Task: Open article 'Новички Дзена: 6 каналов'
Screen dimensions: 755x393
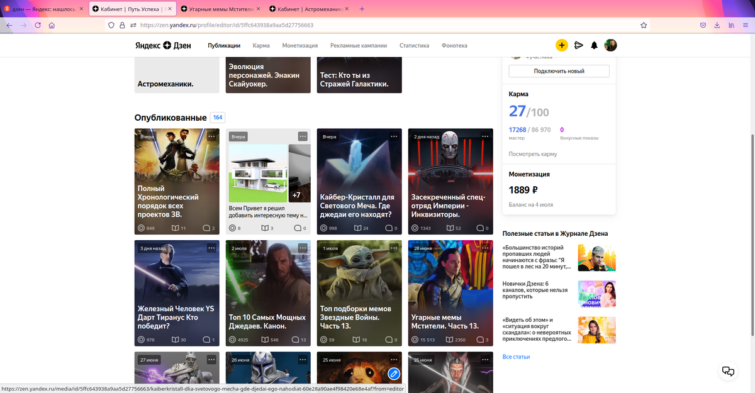Action: 559,294
